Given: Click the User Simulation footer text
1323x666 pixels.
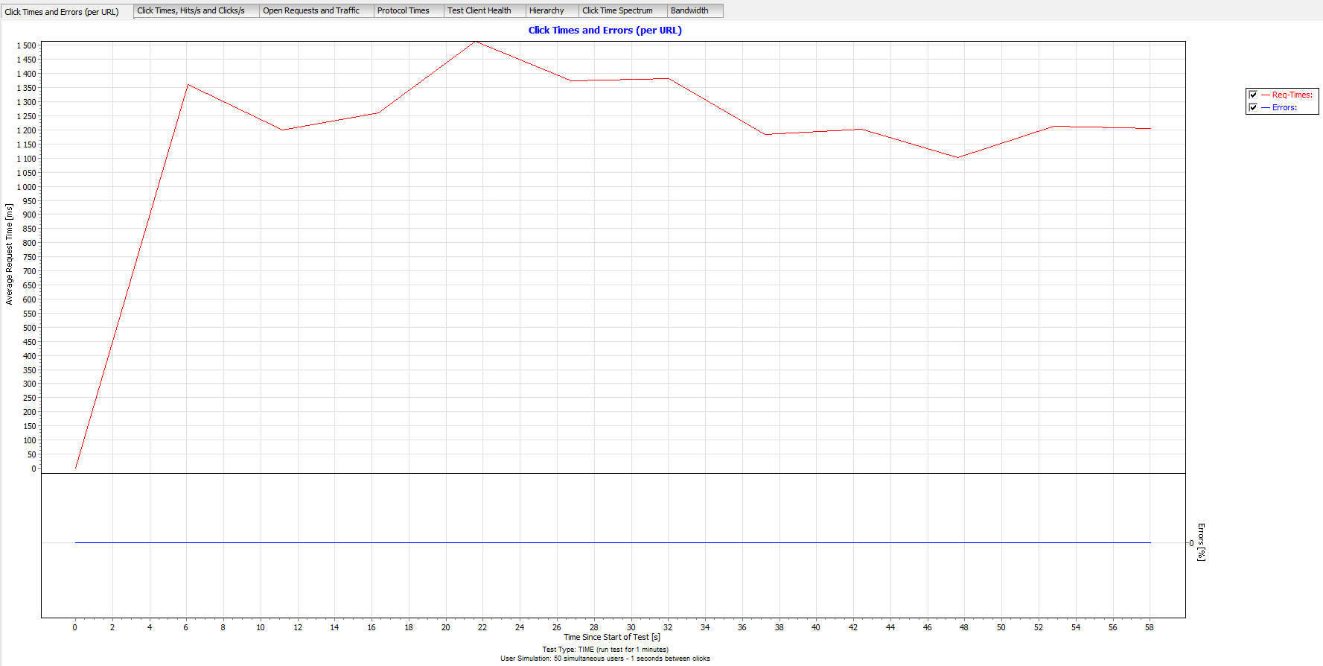Looking at the screenshot, I should click(605, 659).
